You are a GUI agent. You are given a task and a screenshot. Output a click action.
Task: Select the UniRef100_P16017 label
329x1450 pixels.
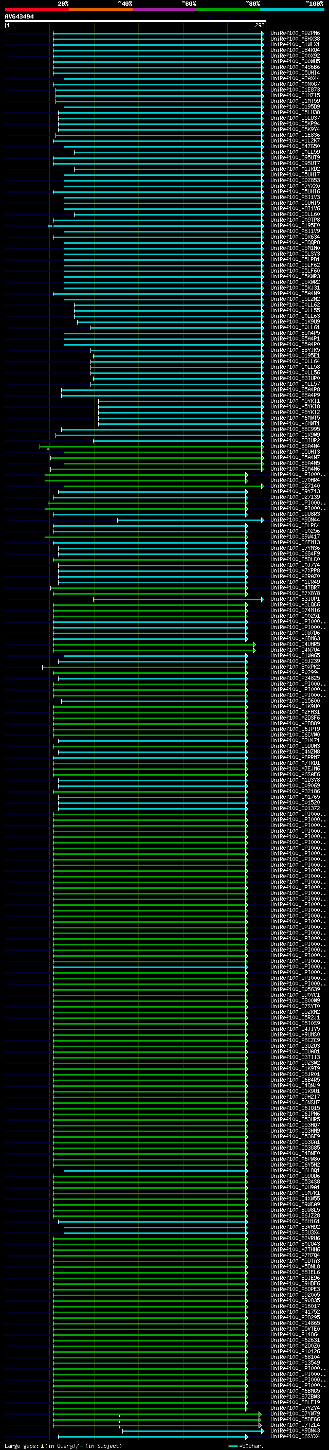tap(295, 1306)
